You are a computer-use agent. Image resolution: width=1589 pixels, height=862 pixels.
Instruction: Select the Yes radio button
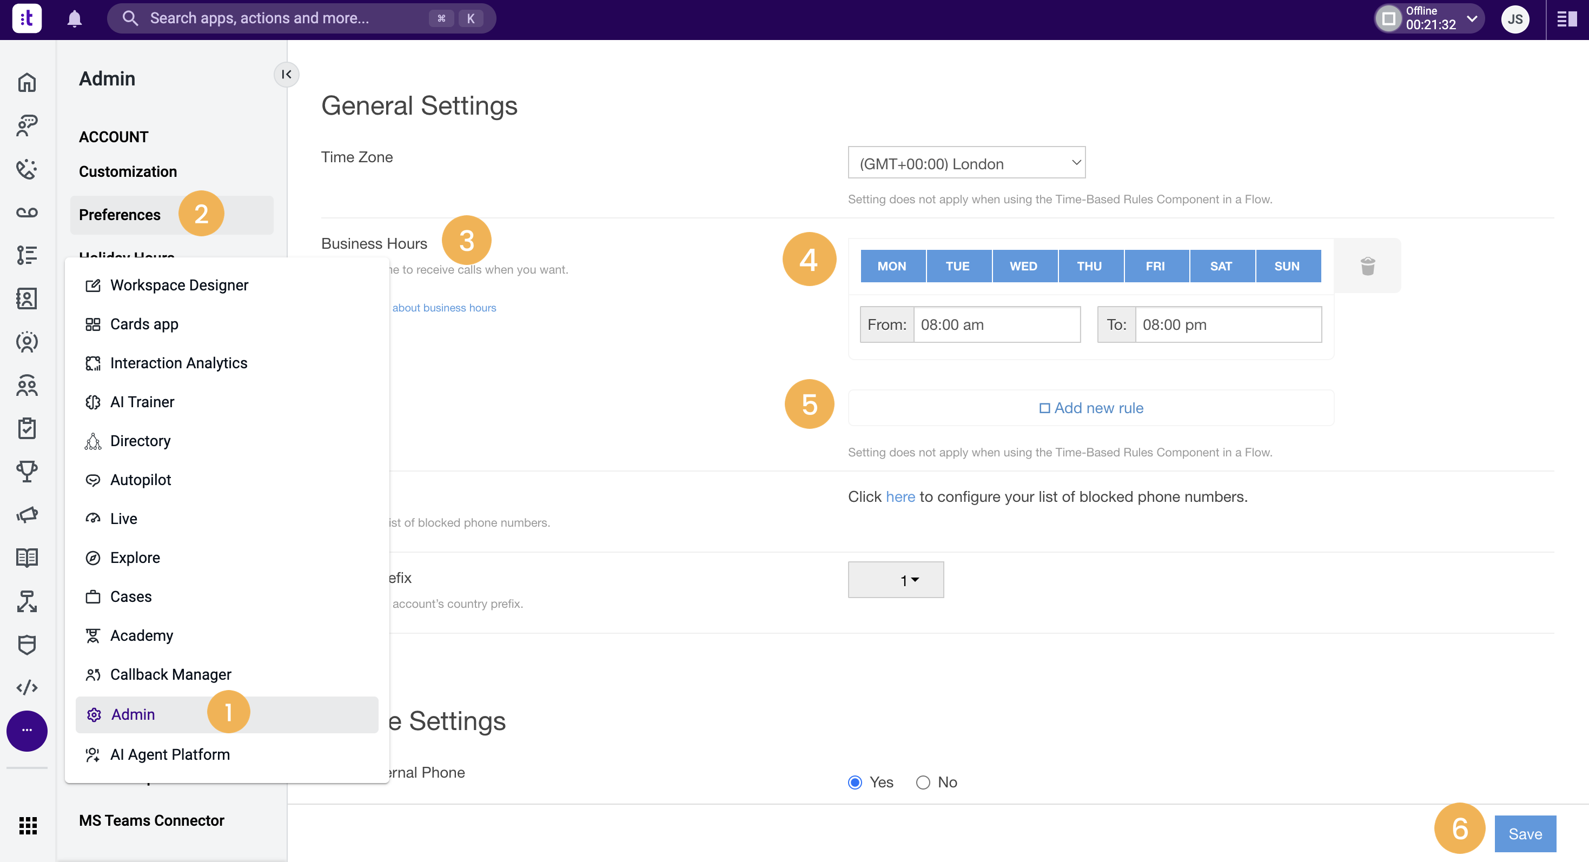click(855, 783)
